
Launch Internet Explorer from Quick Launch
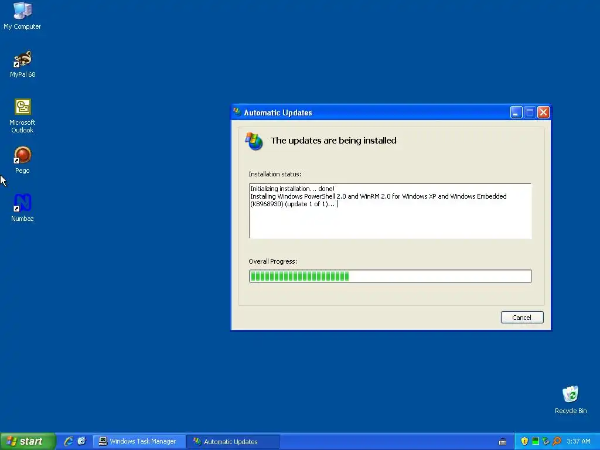(69, 441)
